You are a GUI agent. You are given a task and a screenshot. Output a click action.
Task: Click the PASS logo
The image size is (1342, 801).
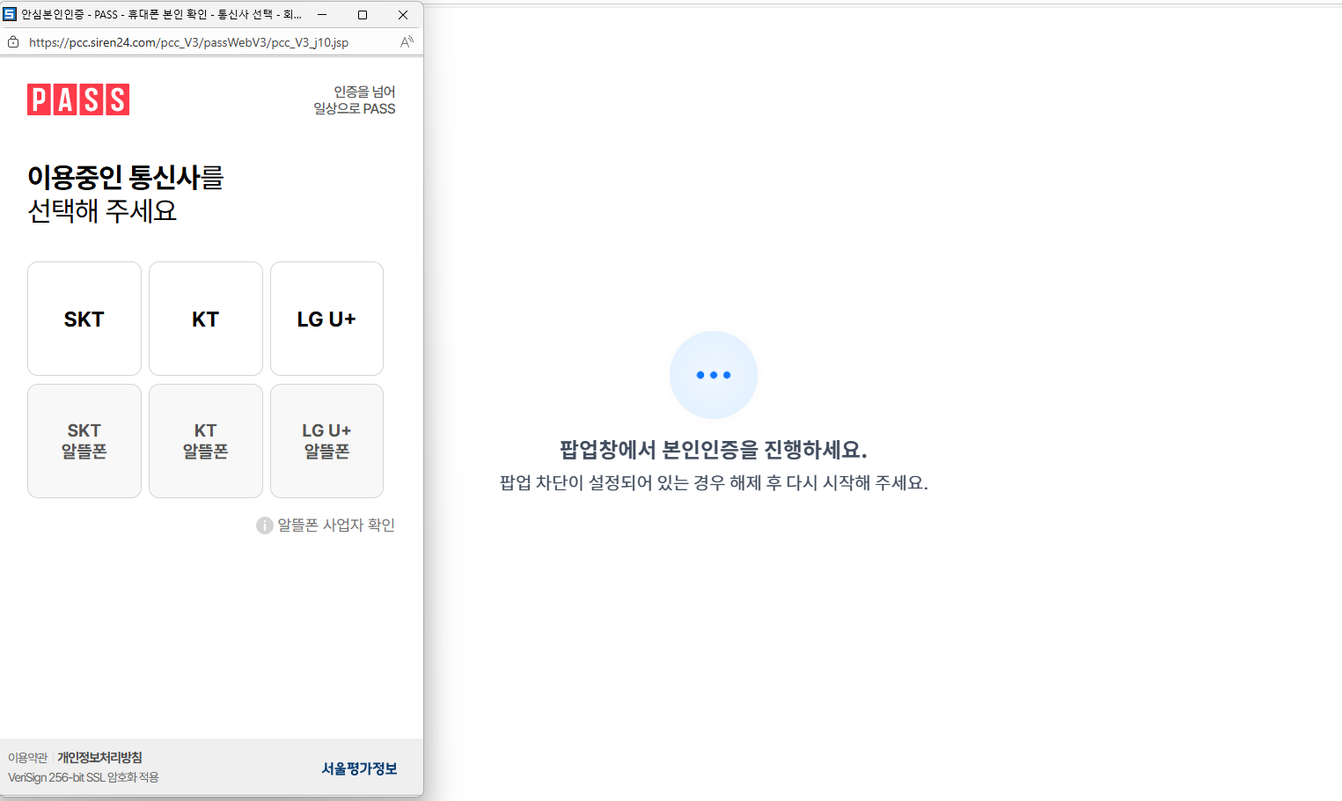pyautogui.click(x=78, y=99)
